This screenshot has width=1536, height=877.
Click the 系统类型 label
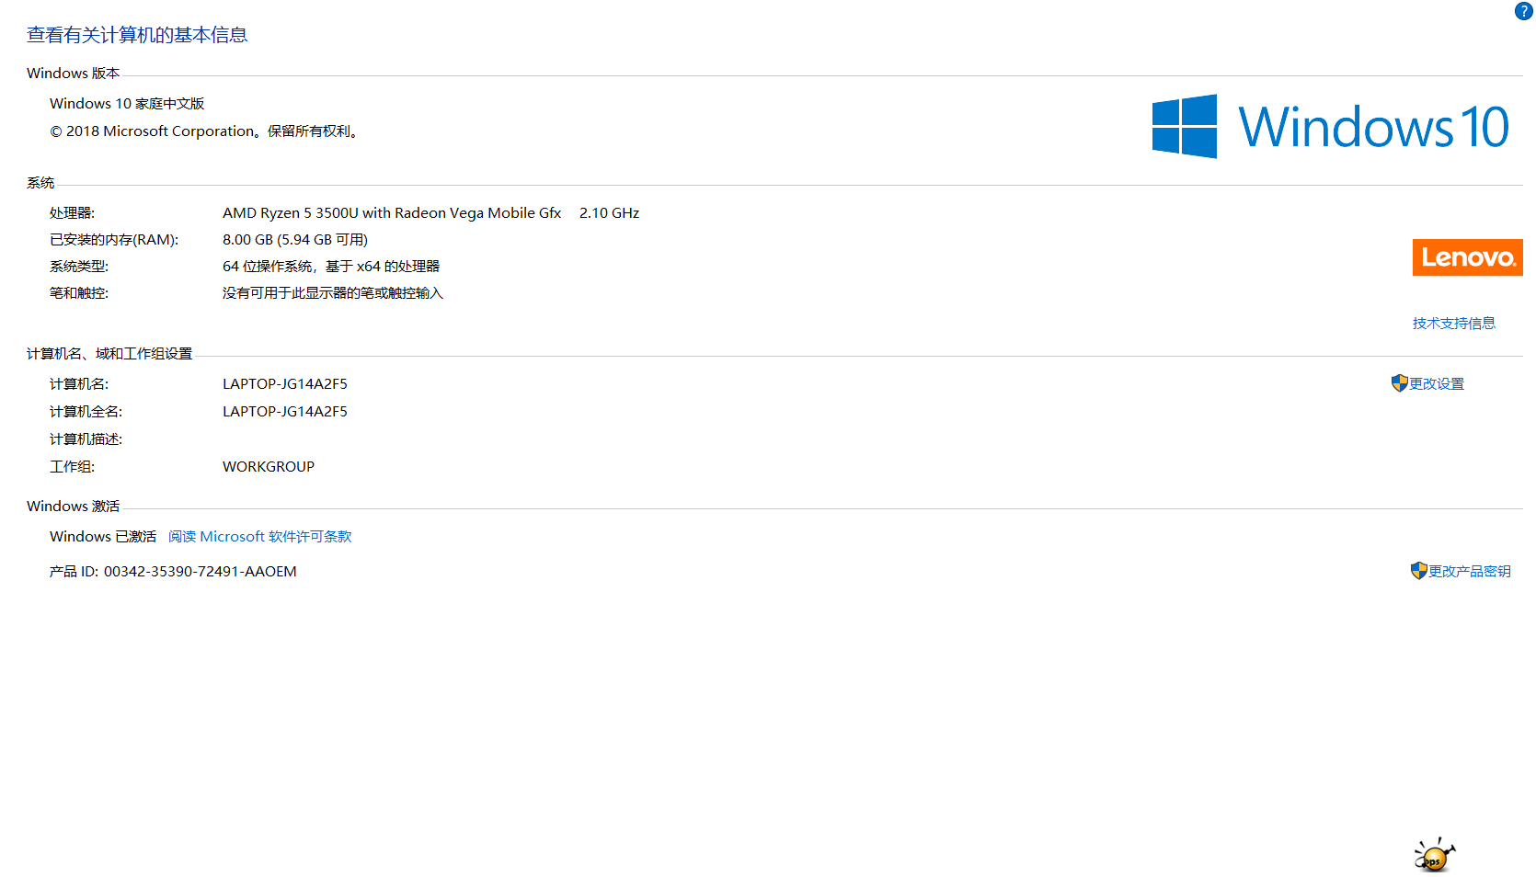click(79, 266)
